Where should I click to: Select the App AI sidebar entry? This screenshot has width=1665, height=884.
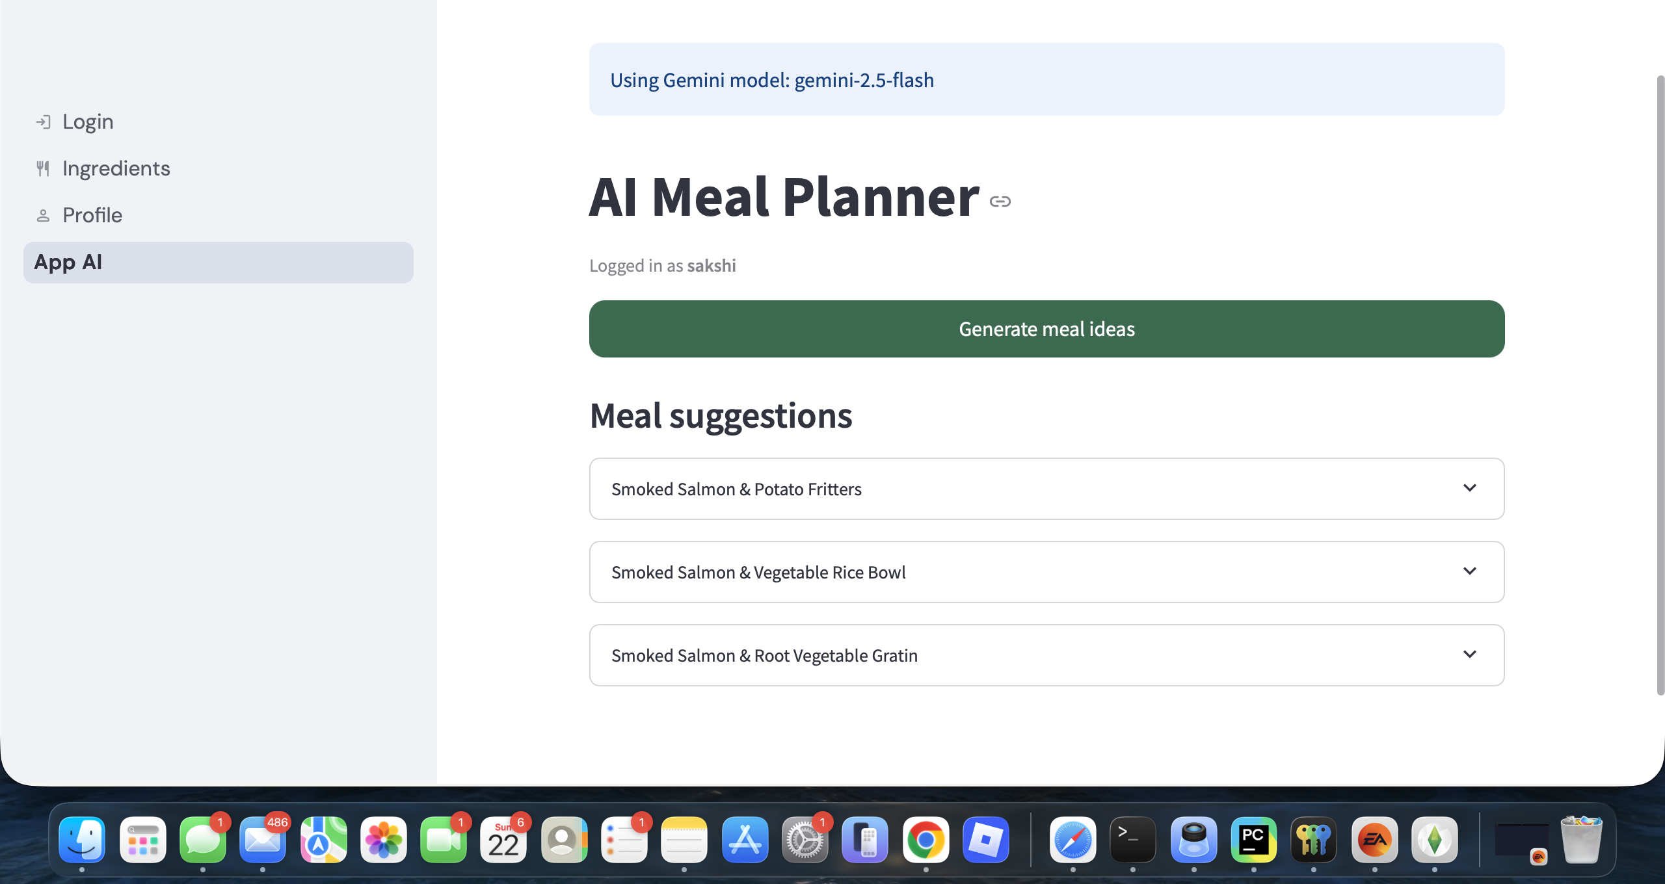(x=219, y=263)
